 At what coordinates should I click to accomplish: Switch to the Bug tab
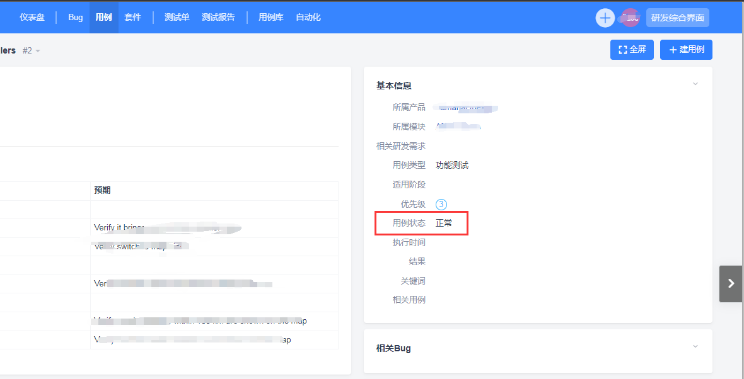76,17
